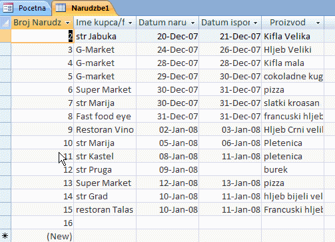Click the form icon on the Pocetna tab
Viewport: 335px width, 242px height.
8,8
